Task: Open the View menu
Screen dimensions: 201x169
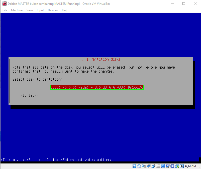Action: click(x=30, y=10)
